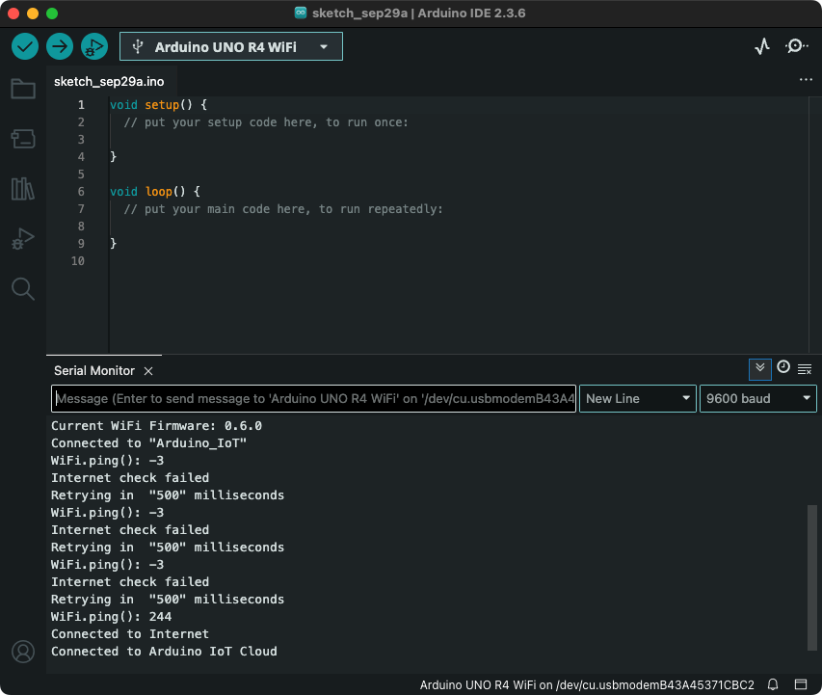Screen dimensions: 822x695
Task: Expand the New Line ending dropdown
Action: click(x=638, y=398)
